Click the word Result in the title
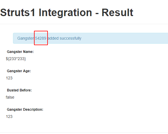This screenshot has height=134, width=168. point(118,13)
